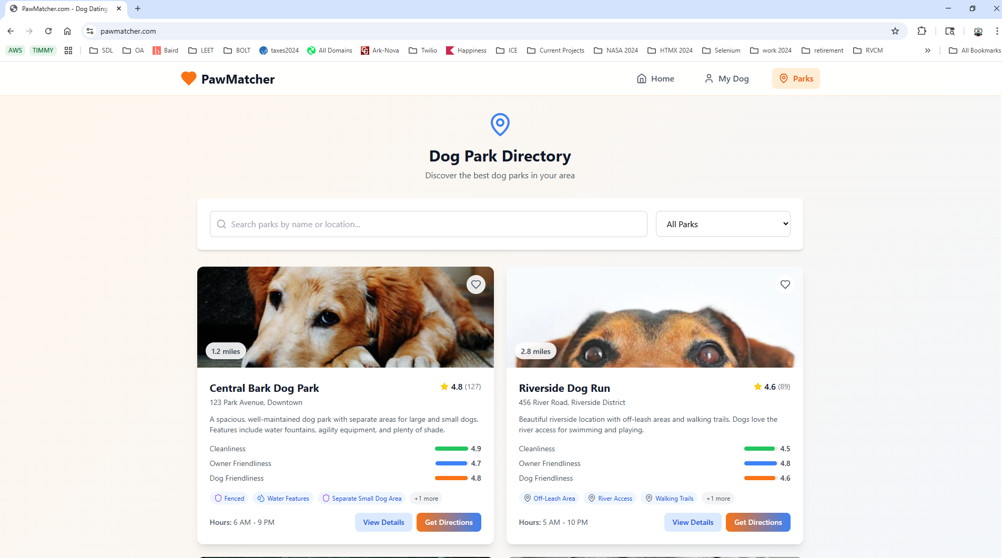This screenshot has height=558, width=1002.
Task: Open the All Parks filter dropdown
Action: pyautogui.click(x=723, y=224)
